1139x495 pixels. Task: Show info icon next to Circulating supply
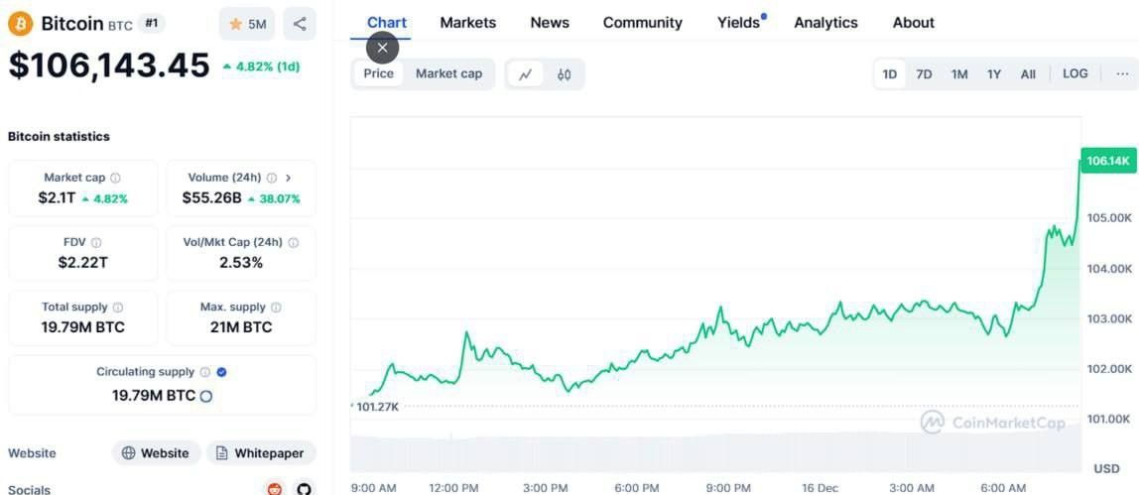[204, 372]
